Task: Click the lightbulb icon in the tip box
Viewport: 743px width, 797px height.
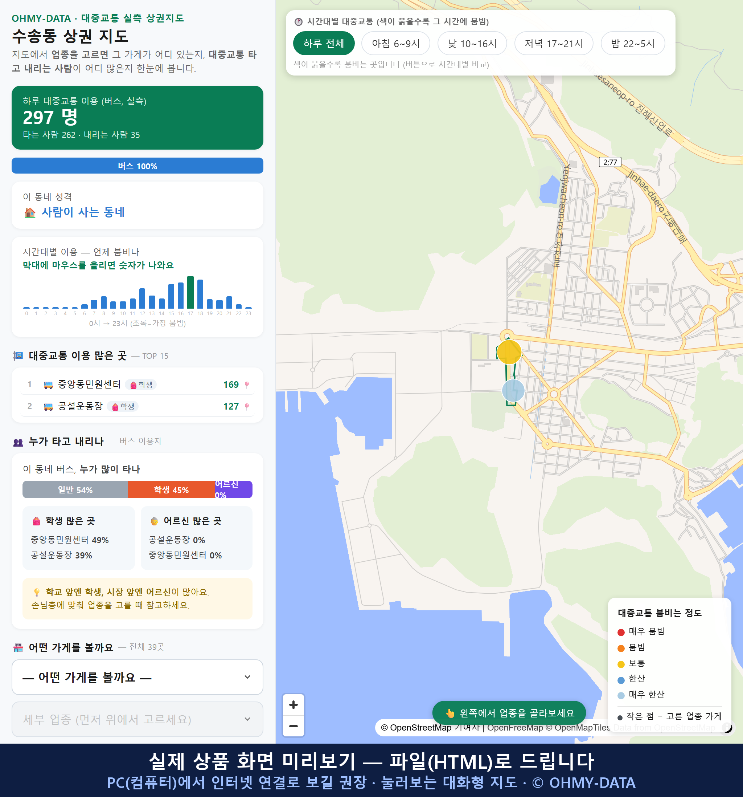Action: 37,592
